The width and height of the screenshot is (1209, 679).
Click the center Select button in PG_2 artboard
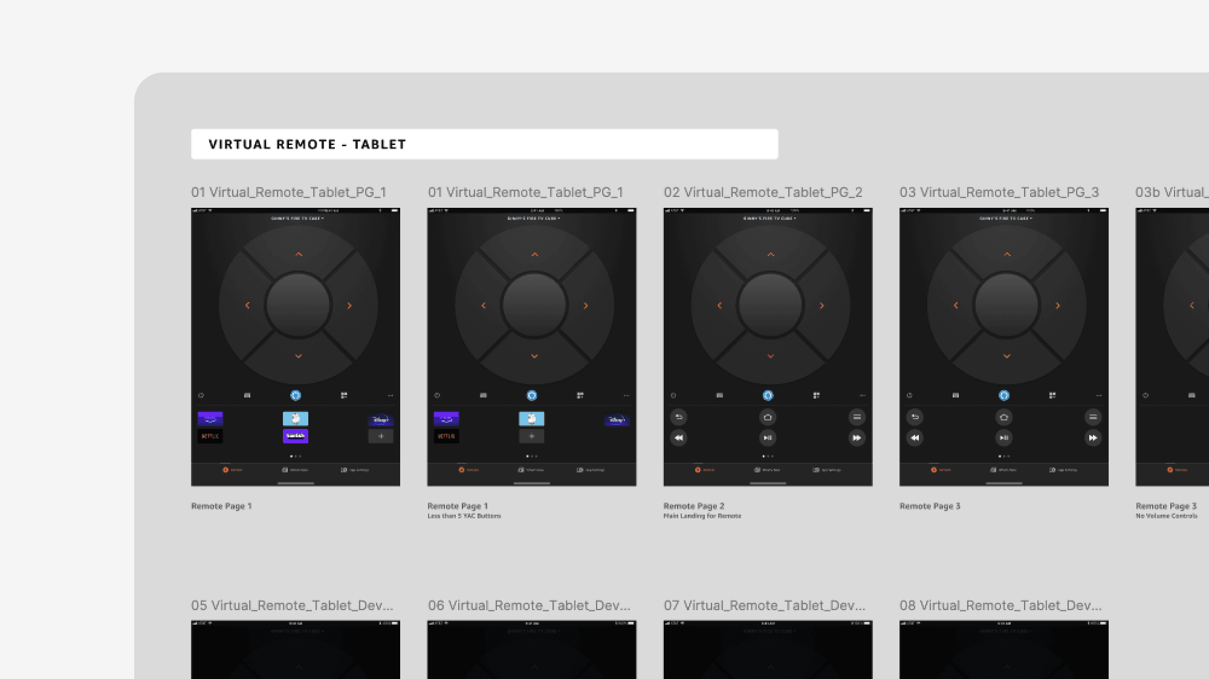[x=770, y=305]
